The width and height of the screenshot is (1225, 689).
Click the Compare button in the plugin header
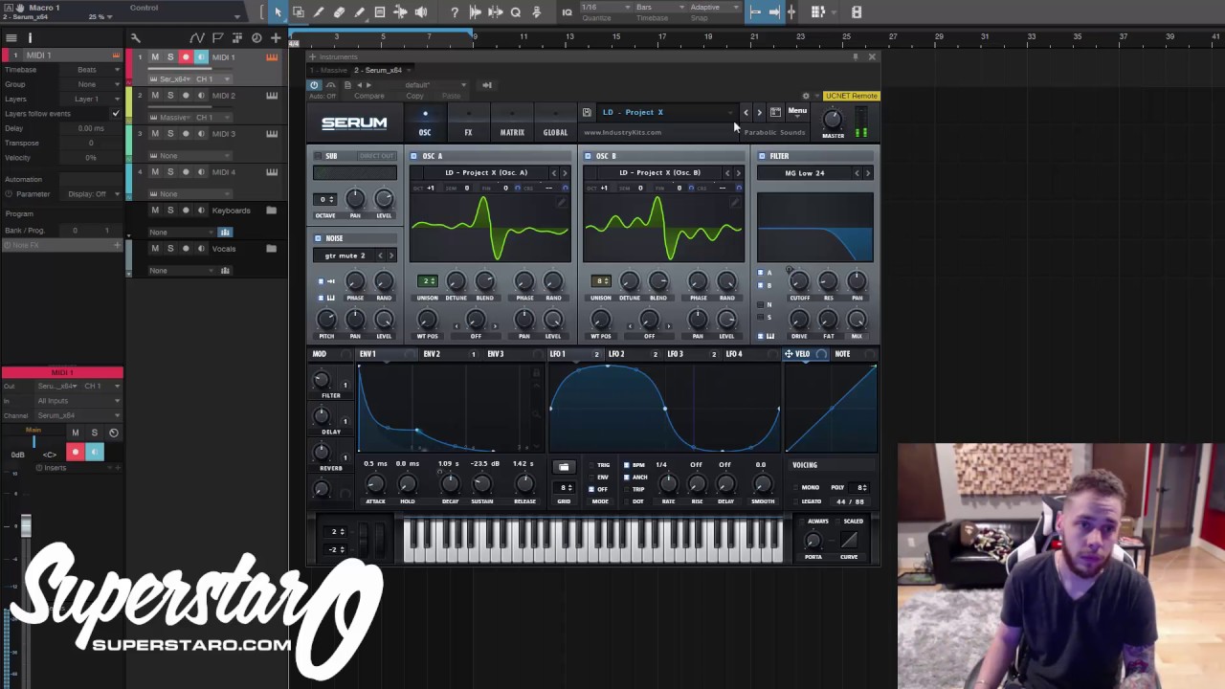click(369, 96)
